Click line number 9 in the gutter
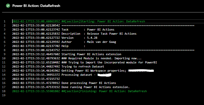The image size is (204, 105). pos(5,54)
